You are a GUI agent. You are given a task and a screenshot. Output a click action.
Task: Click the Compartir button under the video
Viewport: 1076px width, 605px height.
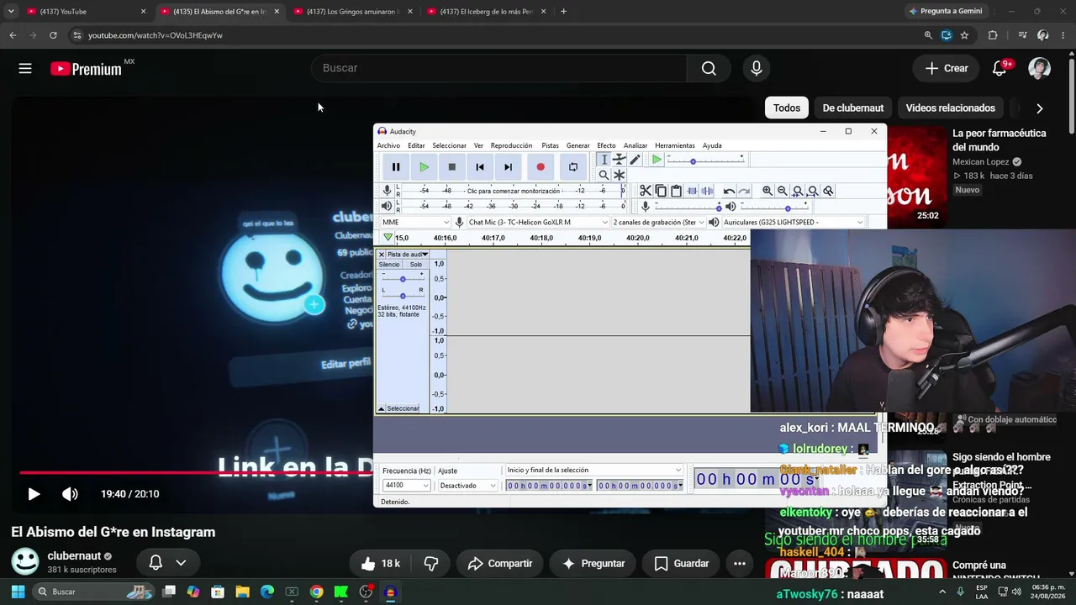499,563
